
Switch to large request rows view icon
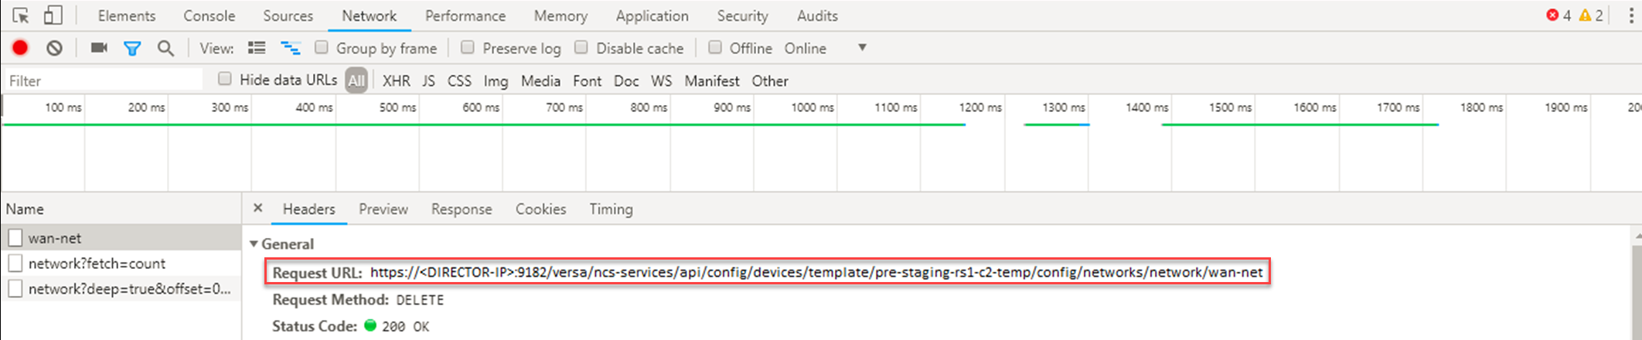(x=257, y=48)
